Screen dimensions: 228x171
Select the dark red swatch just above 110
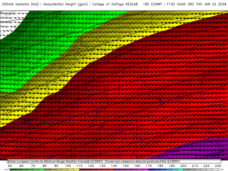(82, 169)
